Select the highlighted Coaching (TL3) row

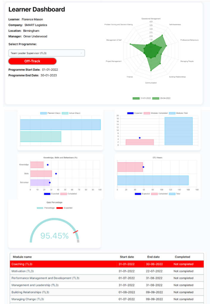[107, 264]
